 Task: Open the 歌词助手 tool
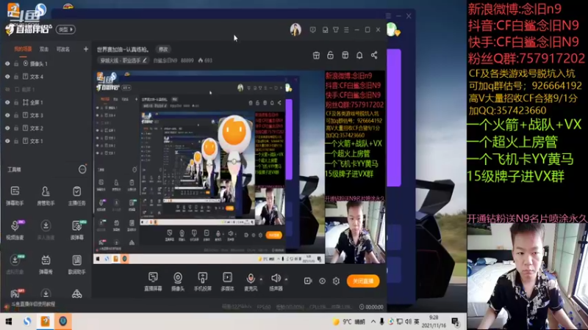(x=77, y=264)
